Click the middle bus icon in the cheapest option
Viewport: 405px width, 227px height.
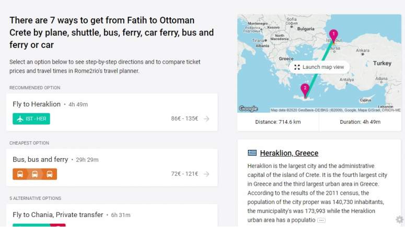pos(34,174)
